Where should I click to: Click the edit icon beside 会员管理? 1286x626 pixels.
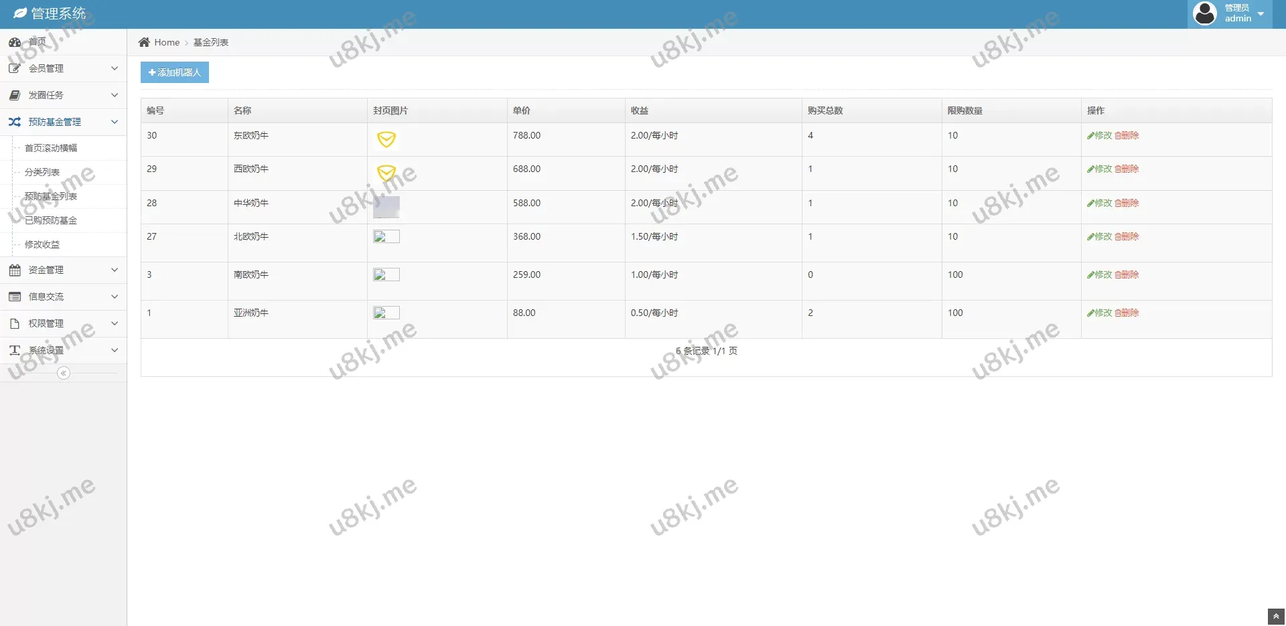pyautogui.click(x=15, y=68)
